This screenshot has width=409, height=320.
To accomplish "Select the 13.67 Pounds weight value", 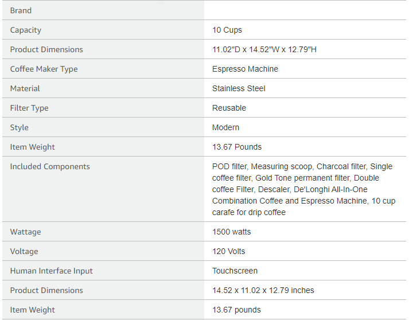I will pos(236,147).
